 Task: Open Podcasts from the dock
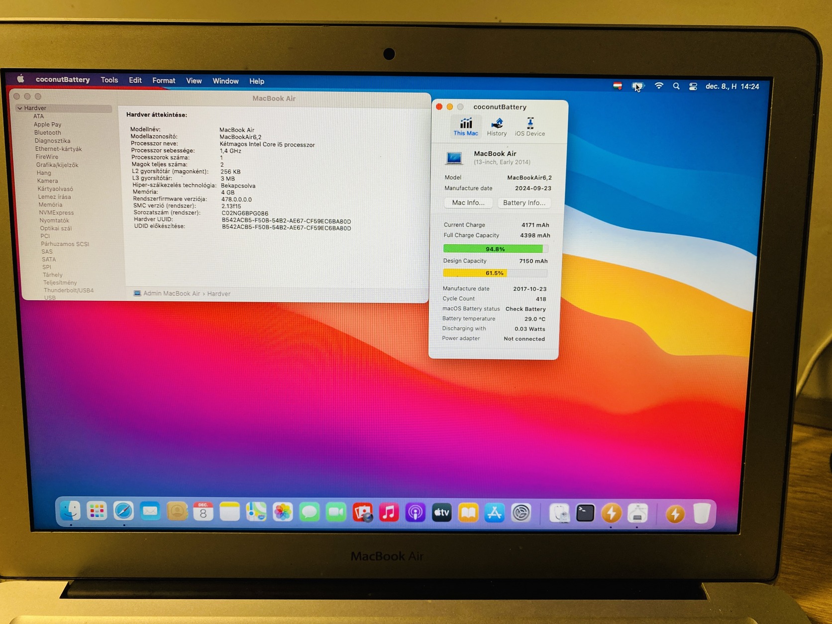coord(415,513)
